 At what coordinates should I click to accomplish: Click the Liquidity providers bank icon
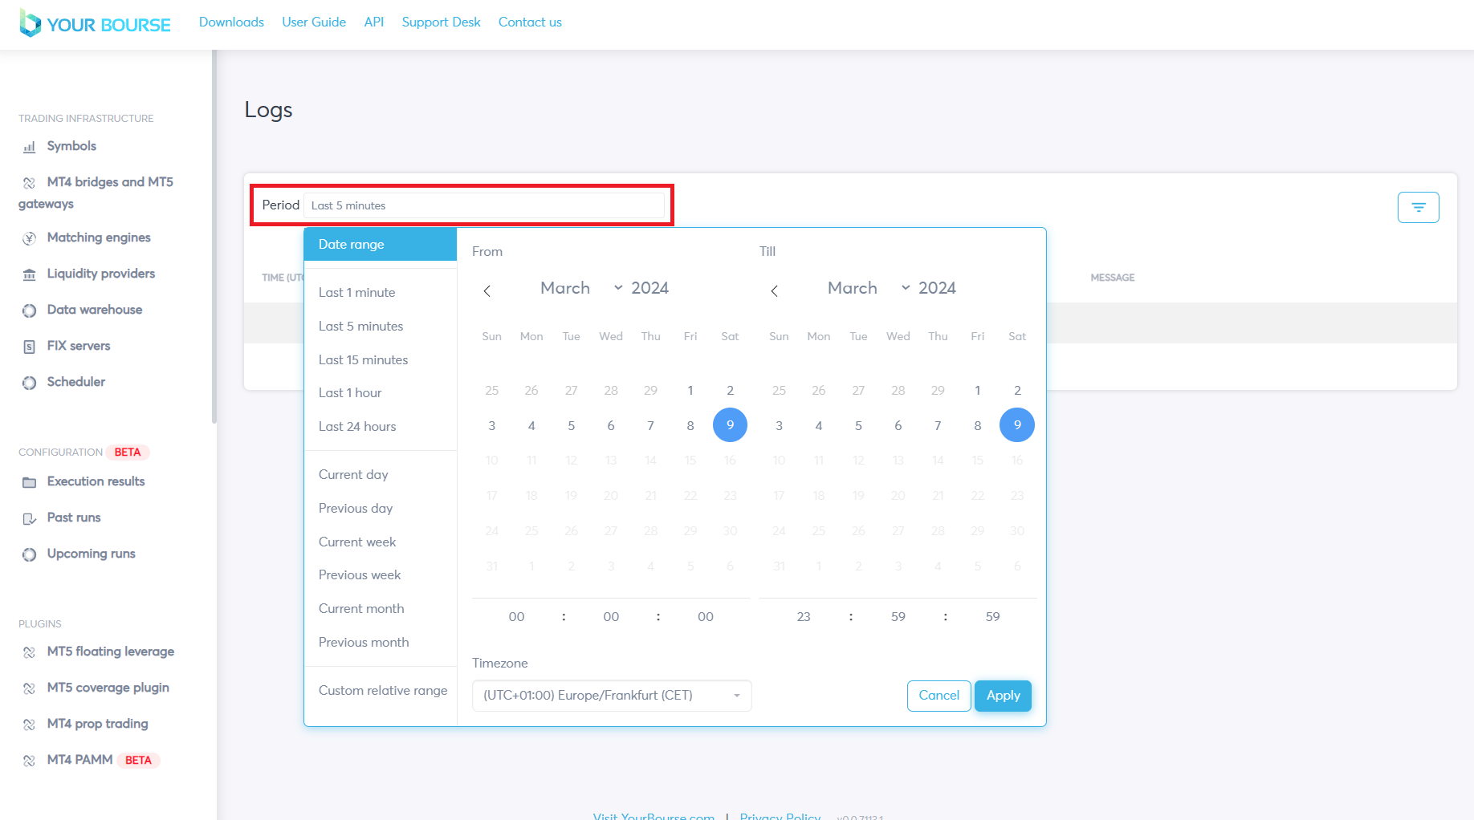pos(30,274)
